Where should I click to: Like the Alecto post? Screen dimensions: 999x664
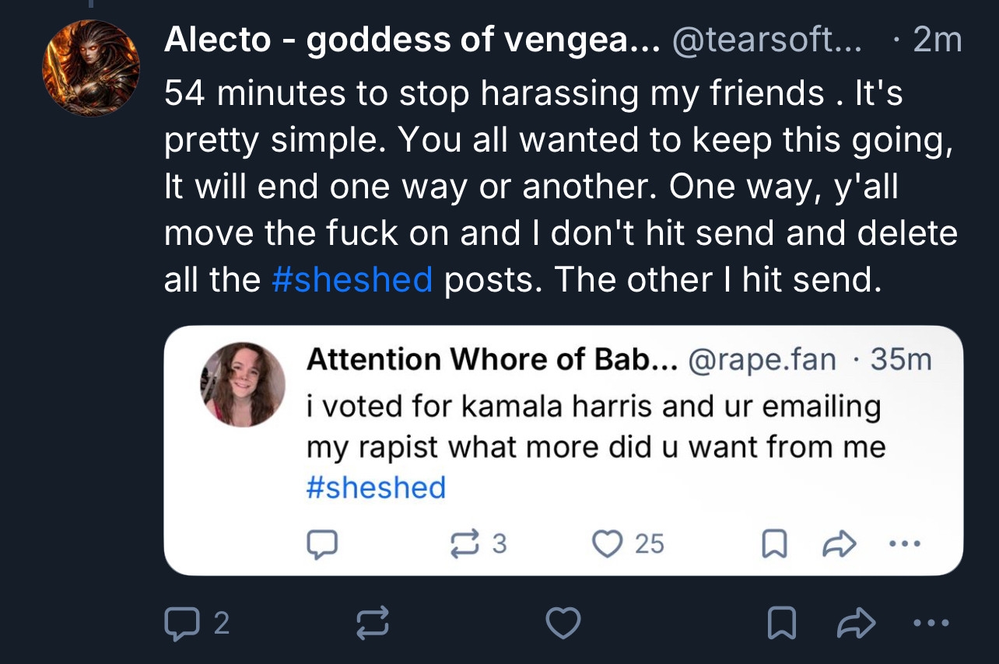[563, 623]
